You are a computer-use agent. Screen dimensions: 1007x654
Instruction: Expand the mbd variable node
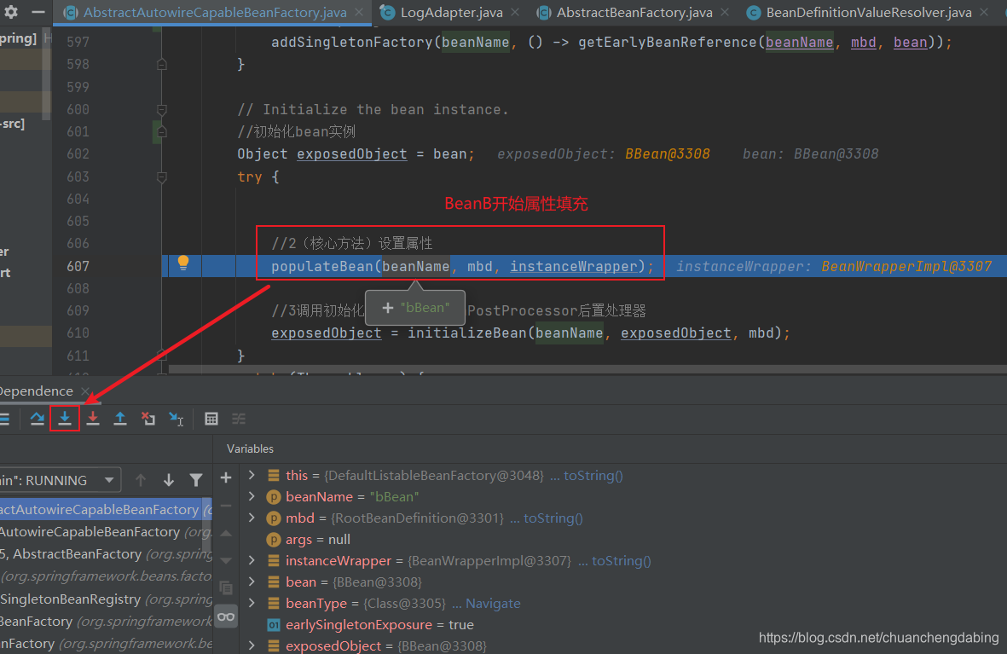point(252,518)
